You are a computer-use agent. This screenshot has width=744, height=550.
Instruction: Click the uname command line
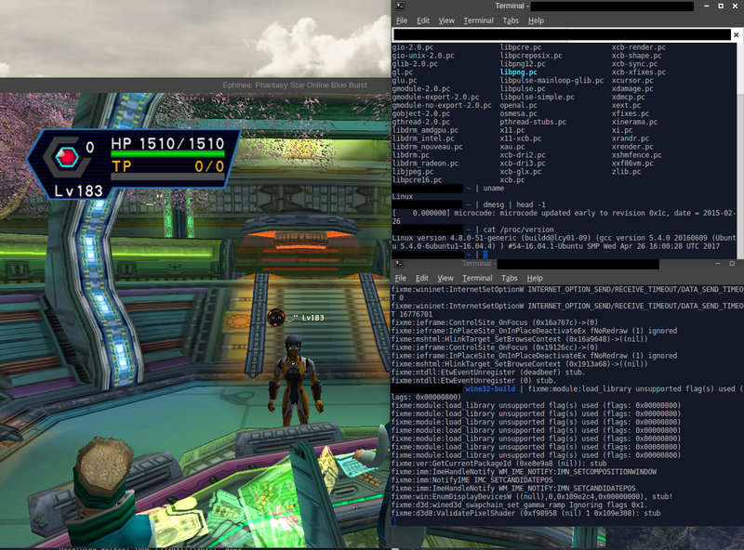click(x=494, y=189)
